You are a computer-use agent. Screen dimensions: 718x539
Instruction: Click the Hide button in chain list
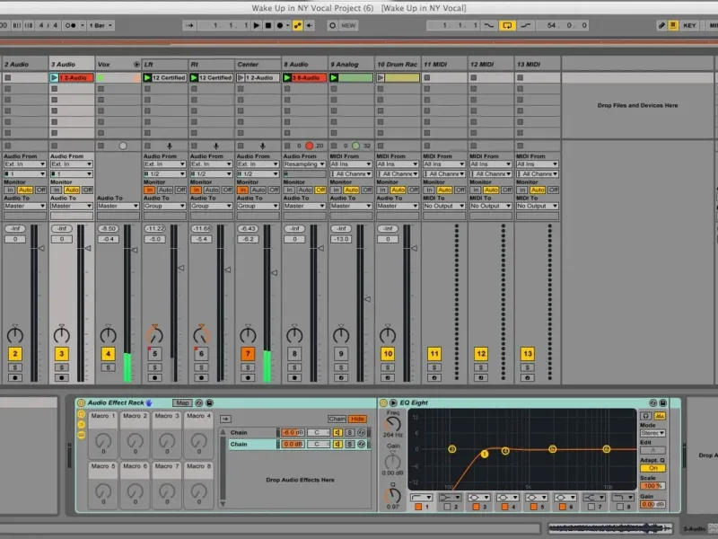(358, 419)
